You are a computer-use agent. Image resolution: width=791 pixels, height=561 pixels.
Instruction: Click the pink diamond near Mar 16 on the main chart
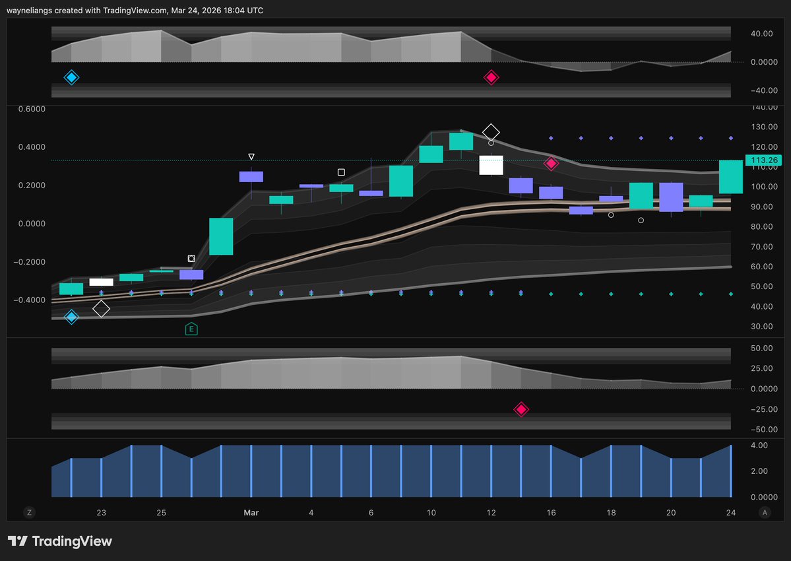[x=551, y=163]
